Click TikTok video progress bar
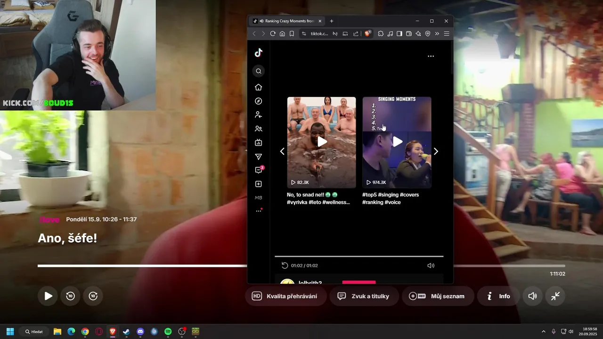Viewport: 603px width, 339px height. click(359, 256)
